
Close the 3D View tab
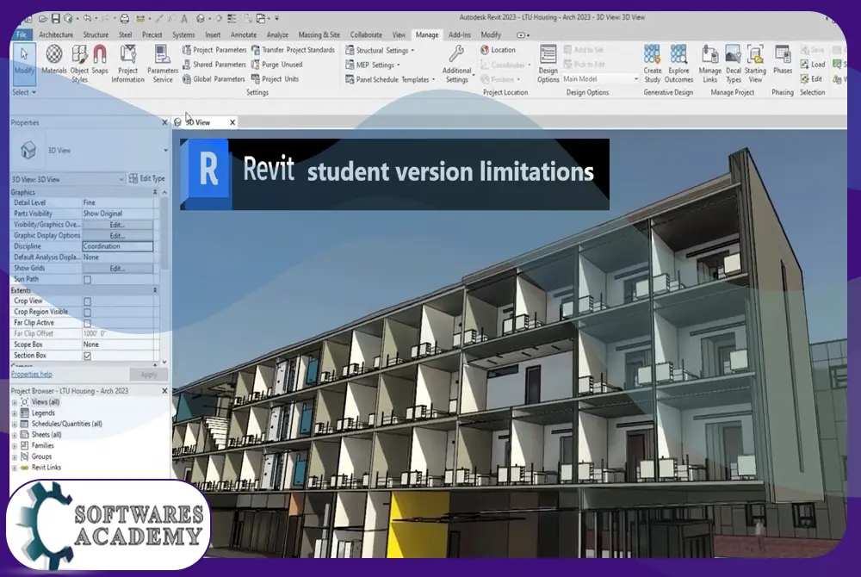232,122
